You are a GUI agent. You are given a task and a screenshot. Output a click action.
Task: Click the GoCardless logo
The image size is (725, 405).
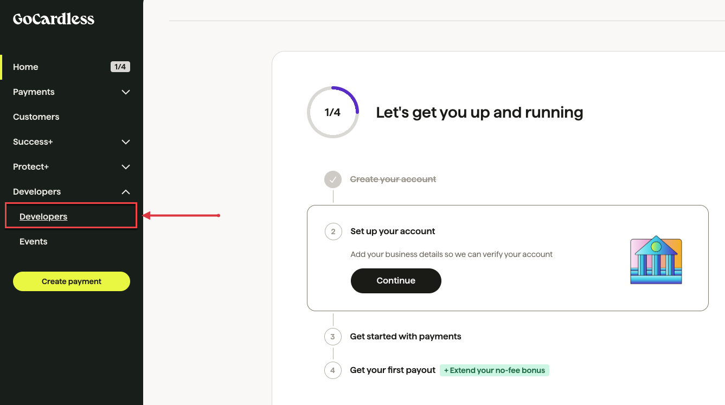53,18
